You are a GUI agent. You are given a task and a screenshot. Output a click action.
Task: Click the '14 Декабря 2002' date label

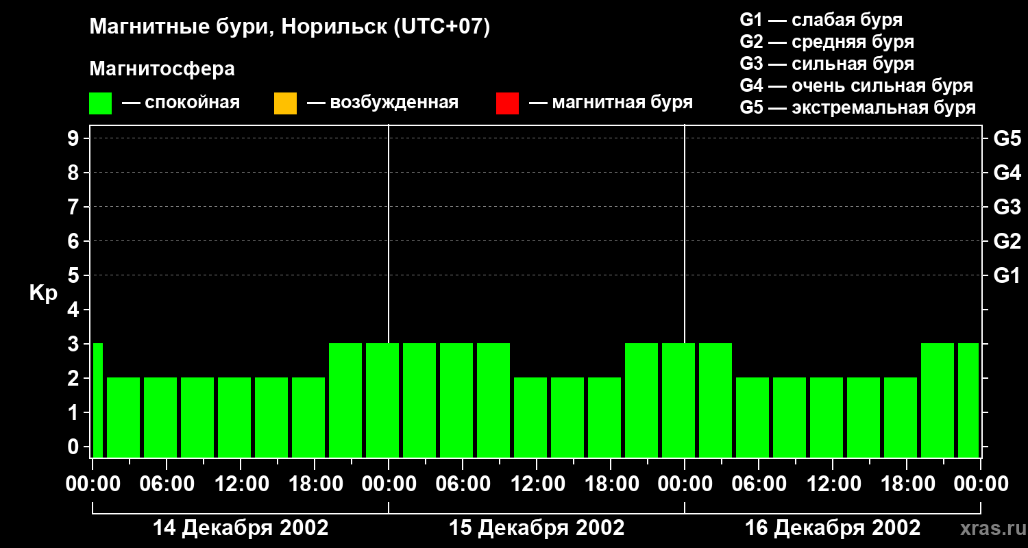241,528
